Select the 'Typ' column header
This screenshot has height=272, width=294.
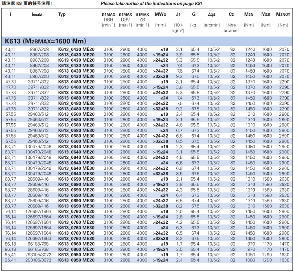pyautogui.click(x=62, y=14)
